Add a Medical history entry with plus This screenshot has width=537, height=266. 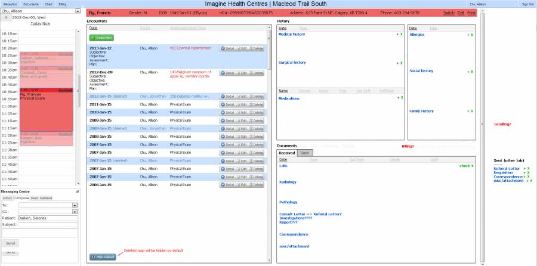[397, 34]
